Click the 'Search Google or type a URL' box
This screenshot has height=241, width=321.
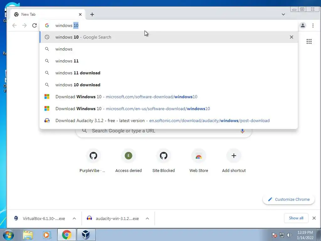point(164,131)
